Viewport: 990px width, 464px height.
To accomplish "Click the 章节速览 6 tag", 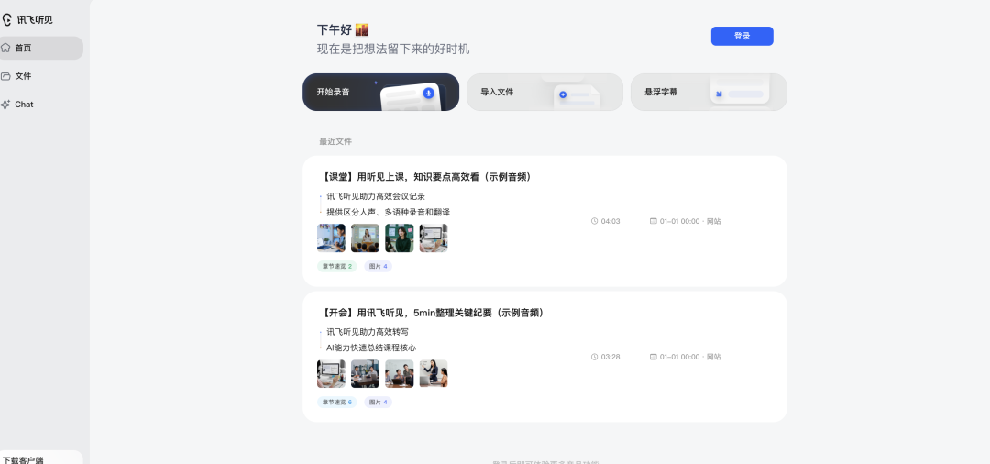I will click(x=337, y=403).
